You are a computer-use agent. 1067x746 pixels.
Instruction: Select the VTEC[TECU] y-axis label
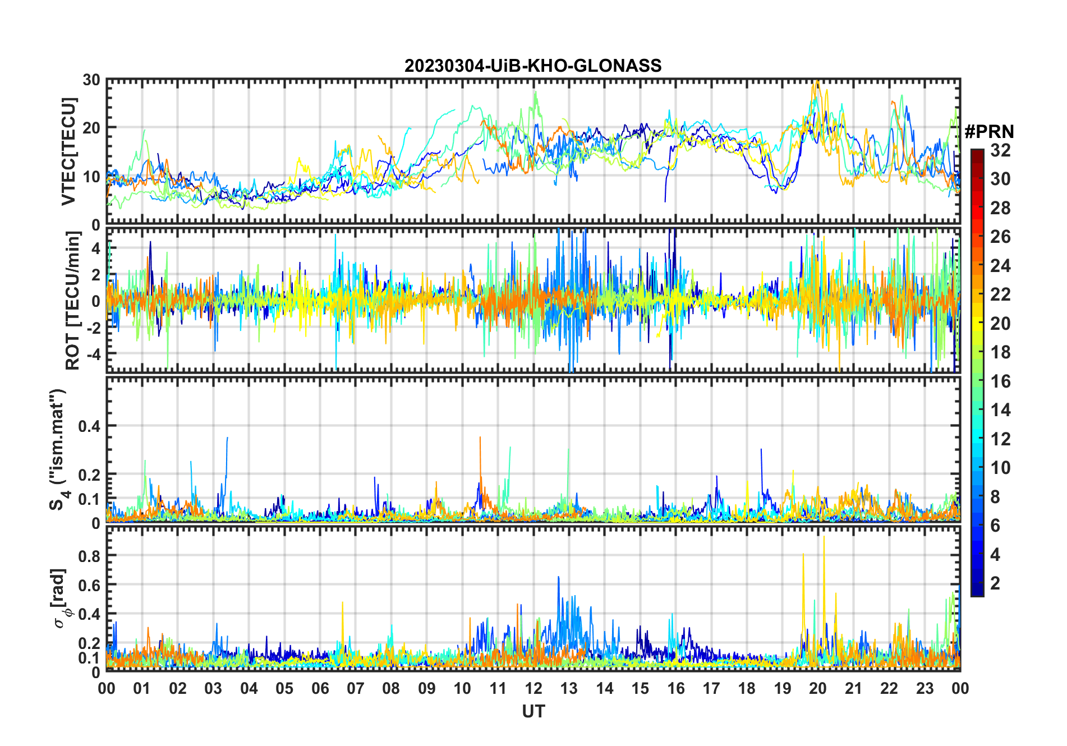coord(68,151)
